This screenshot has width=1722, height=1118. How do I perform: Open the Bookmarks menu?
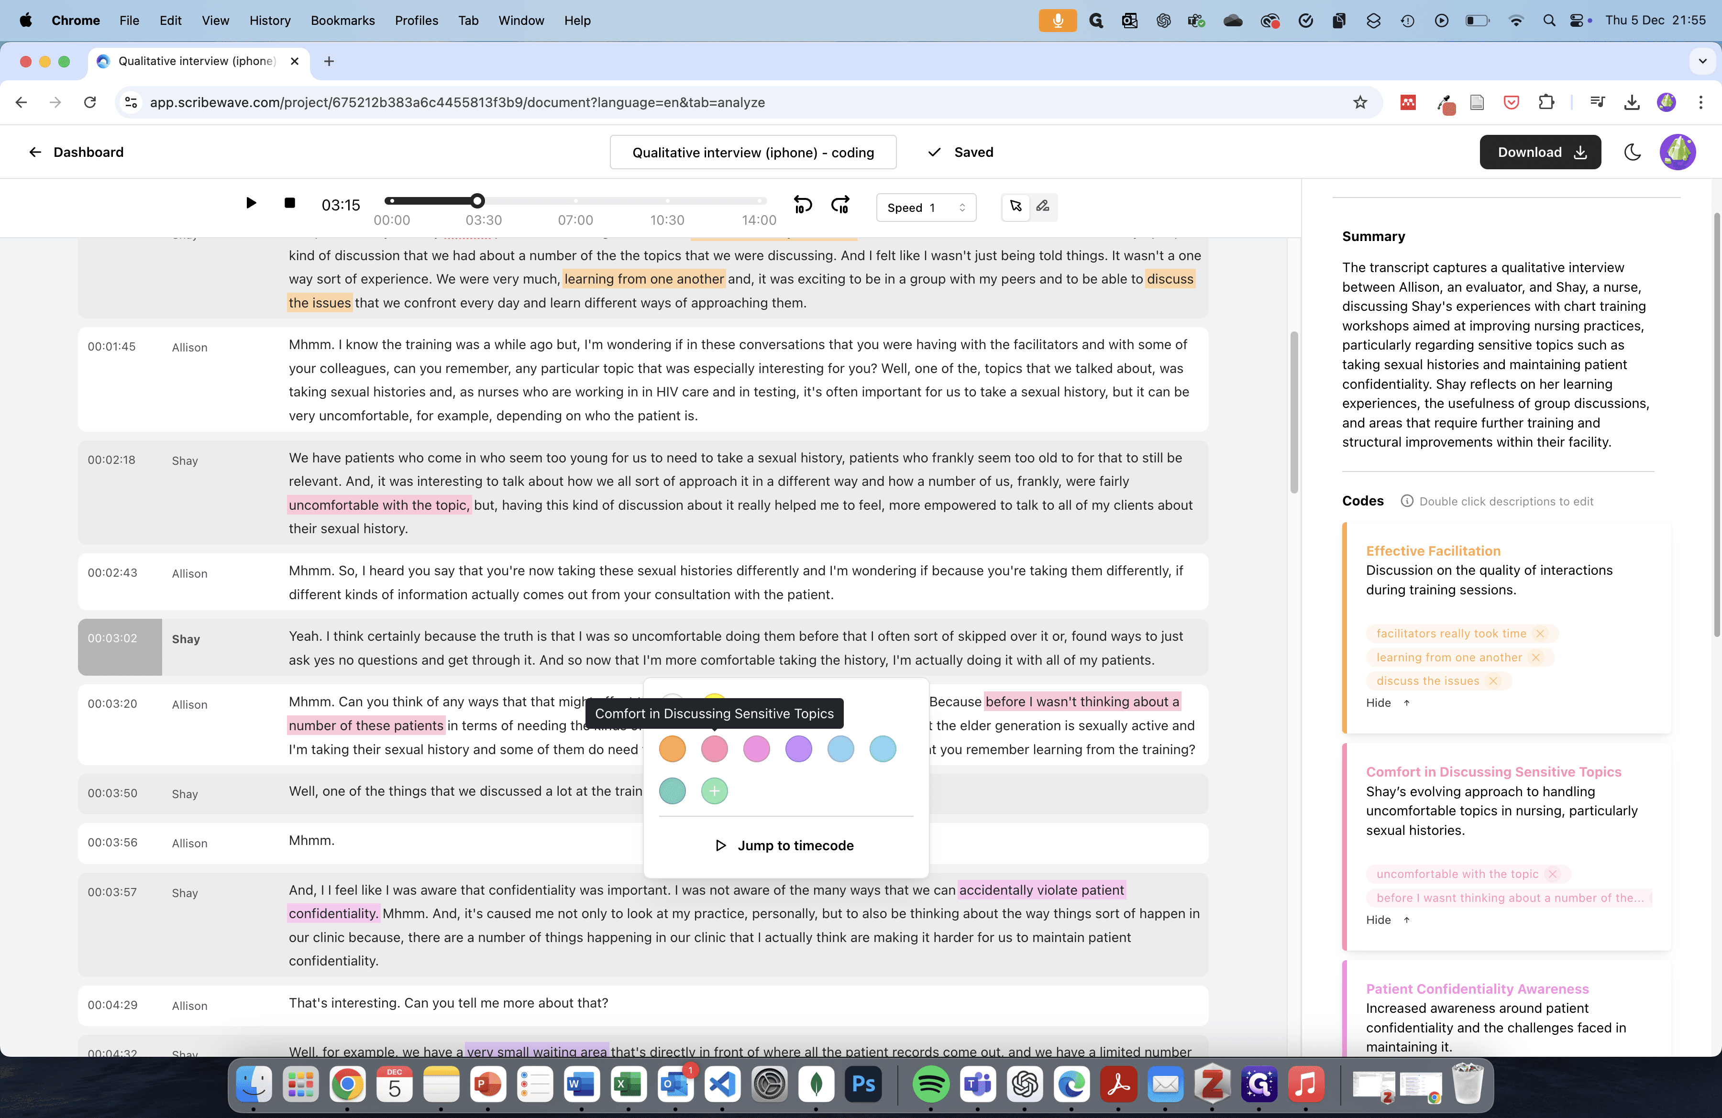pos(342,20)
